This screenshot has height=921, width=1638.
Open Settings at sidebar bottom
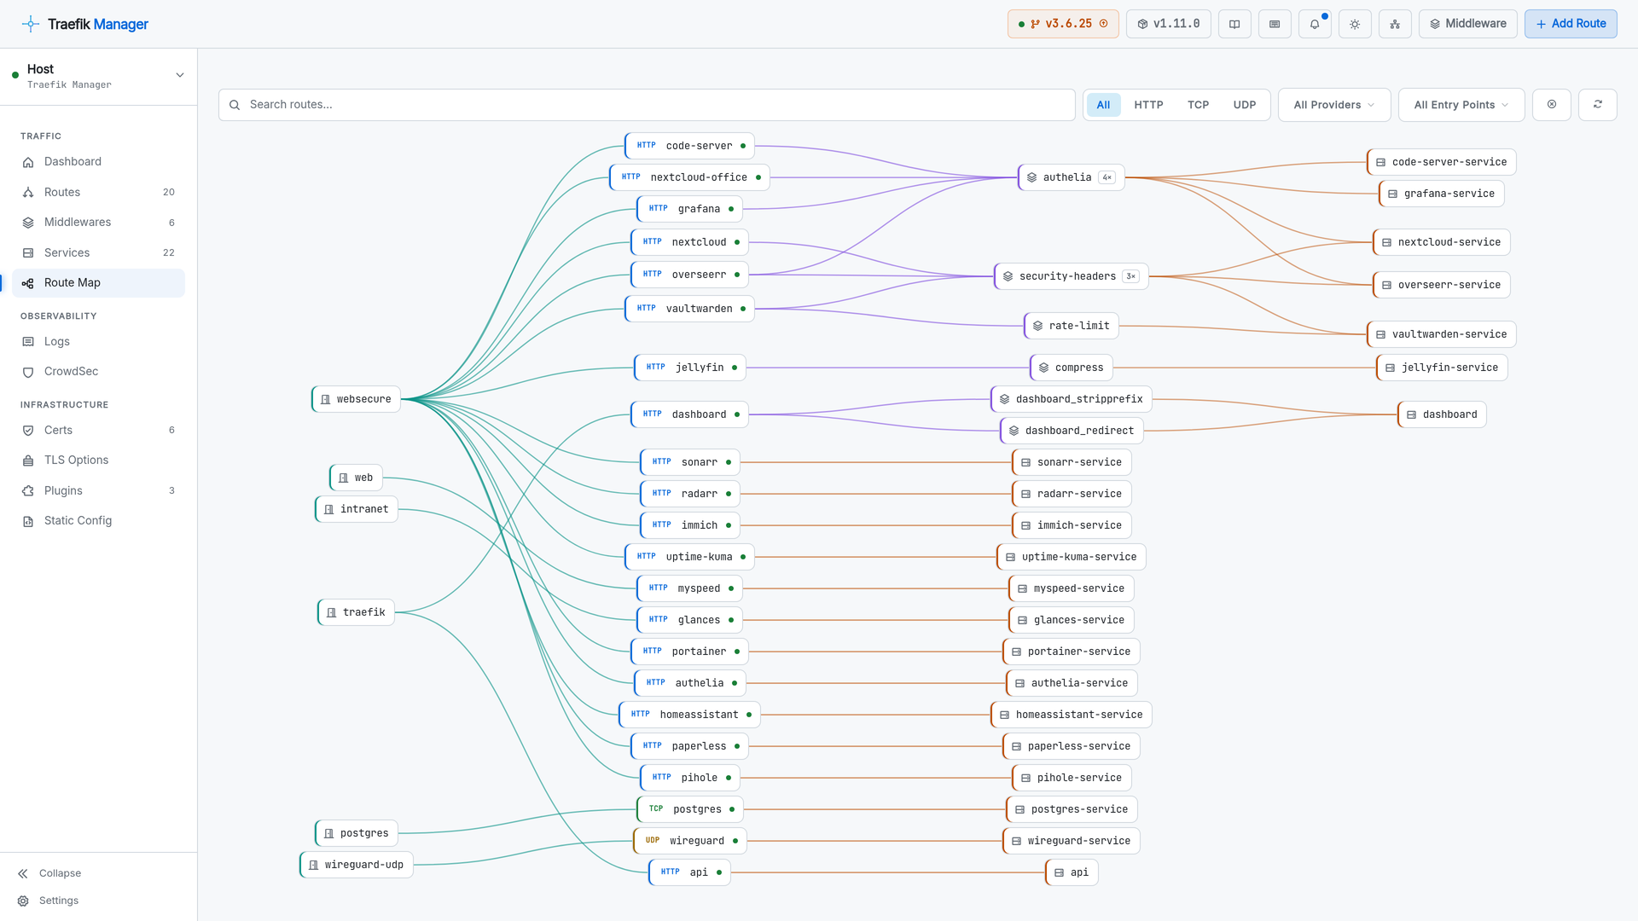pos(48,901)
